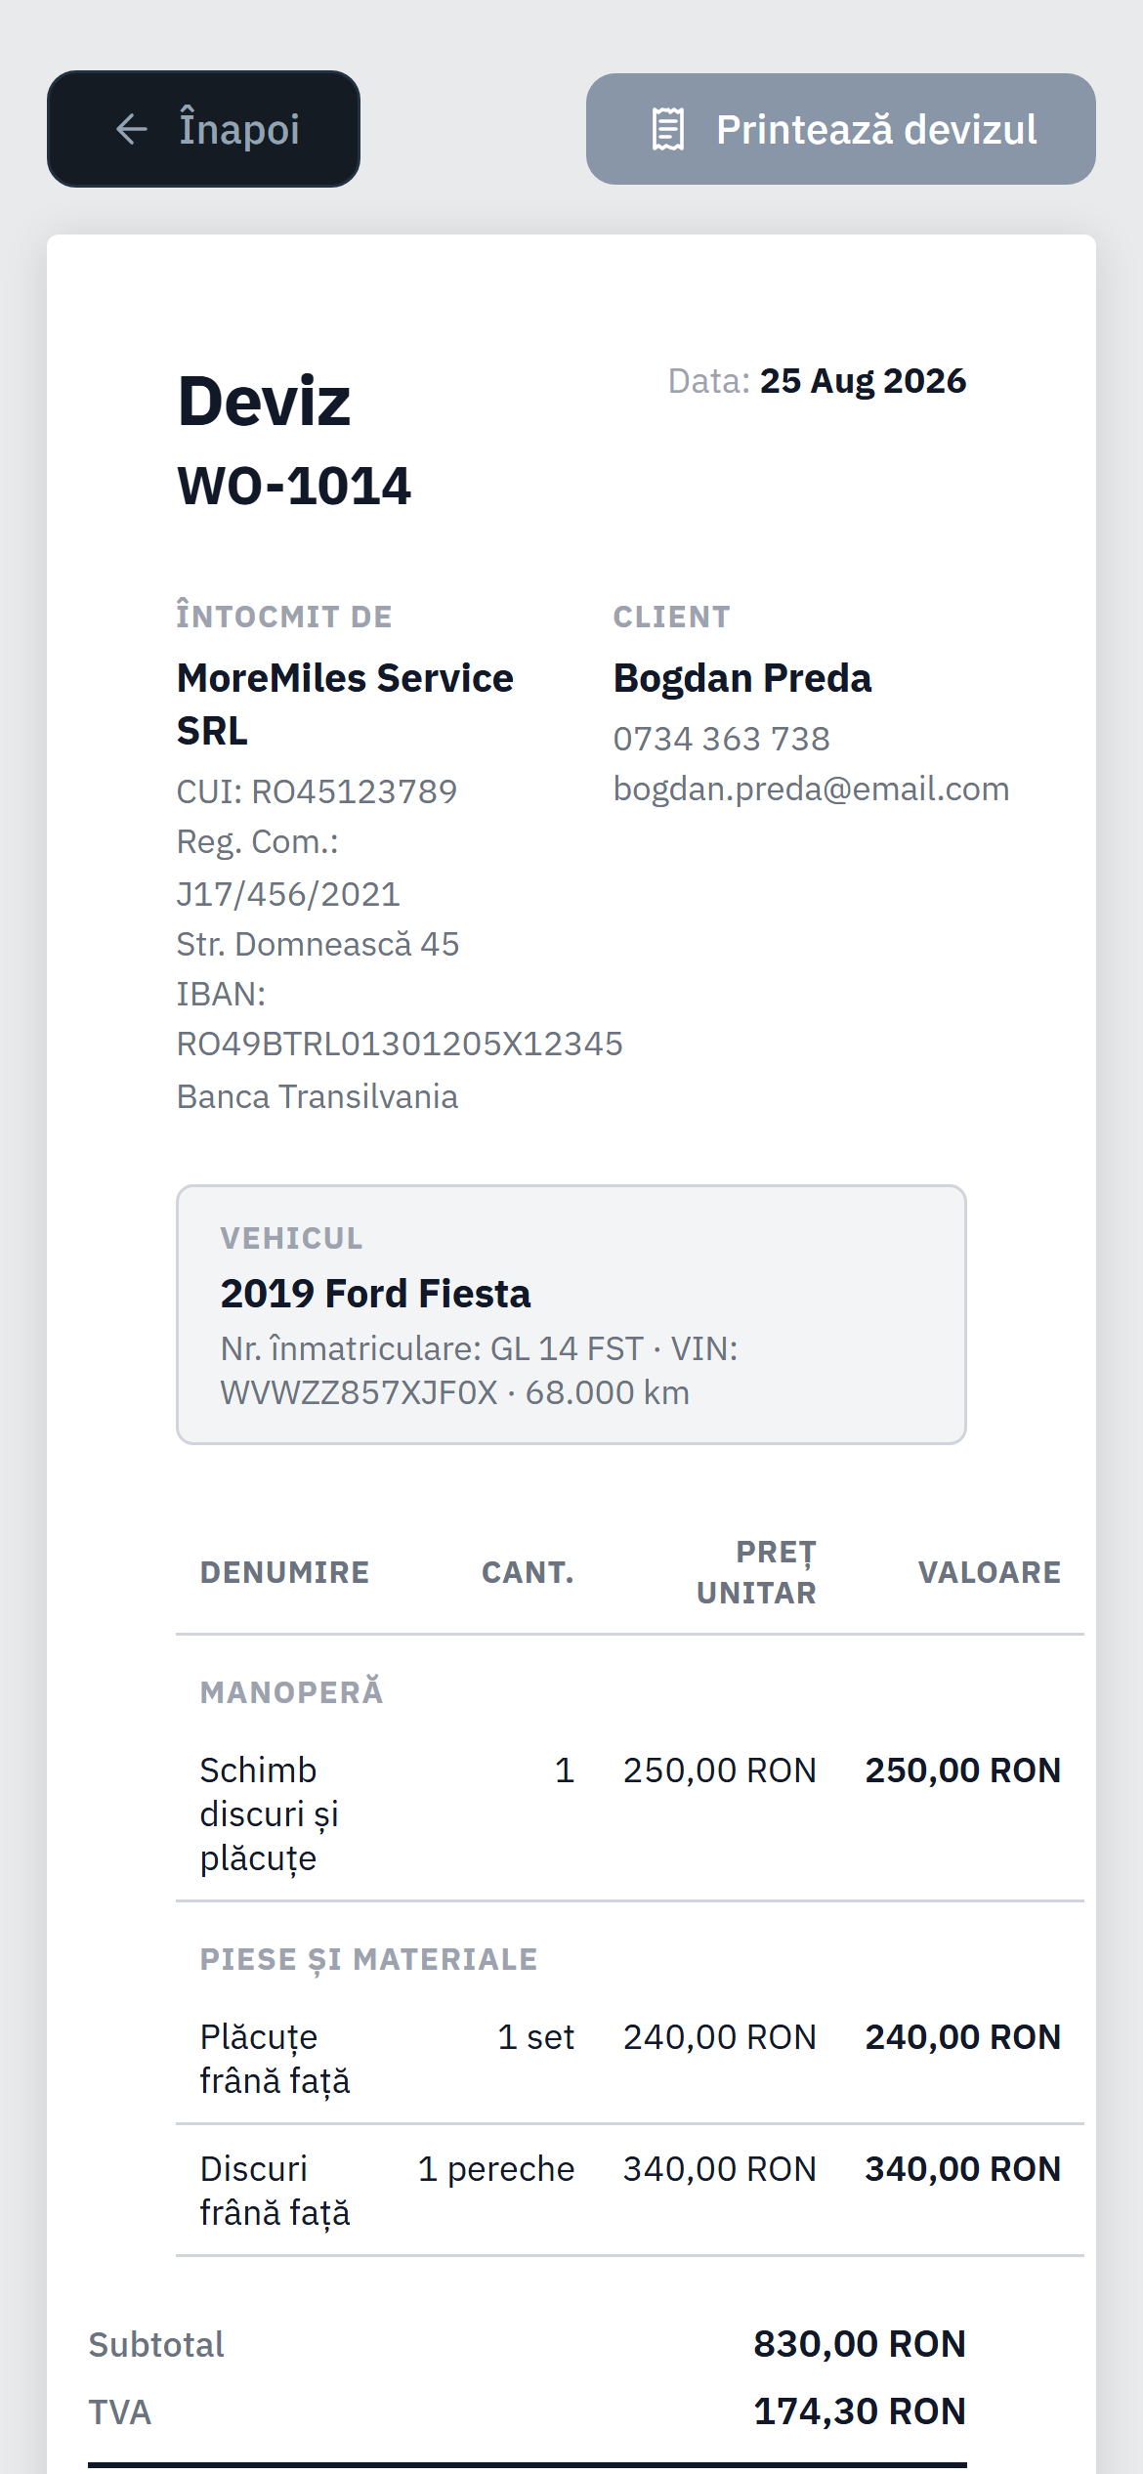The width and height of the screenshot is (1143, 2474).
Task: Select the Schimb discuri și plăcuțe row
Action: [630, 1813]
